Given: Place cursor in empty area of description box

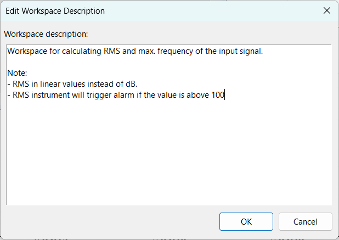Looking at the screenshot, I should click(165, 154).
